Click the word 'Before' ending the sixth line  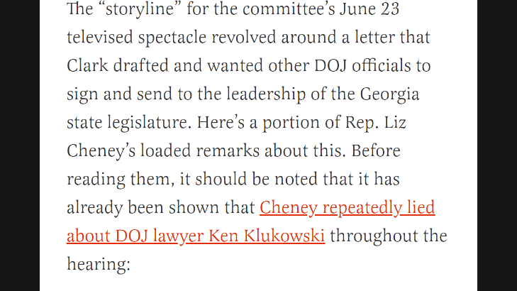click(376, 150)
